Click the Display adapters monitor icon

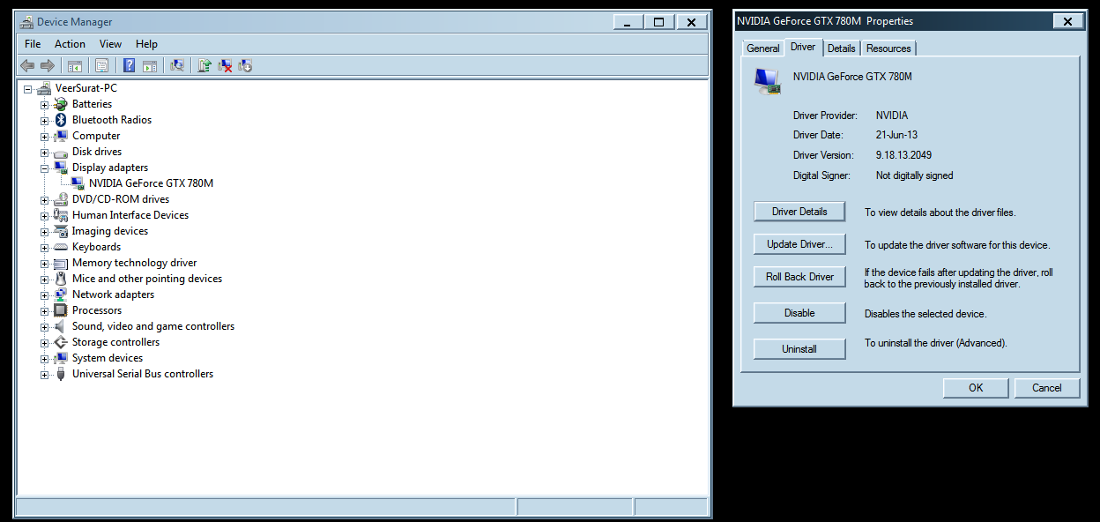click(x=61, y=168)
